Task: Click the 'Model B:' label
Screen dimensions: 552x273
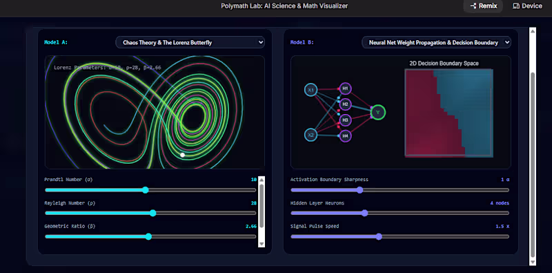Action: pyautogui.click(x=302, y=42)
